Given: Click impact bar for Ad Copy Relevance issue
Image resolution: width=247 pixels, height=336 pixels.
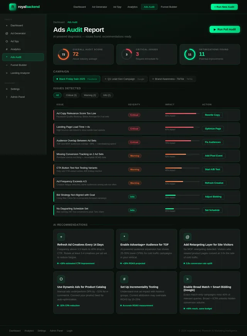Looking at the screenshot, I should tap(182, 114).
